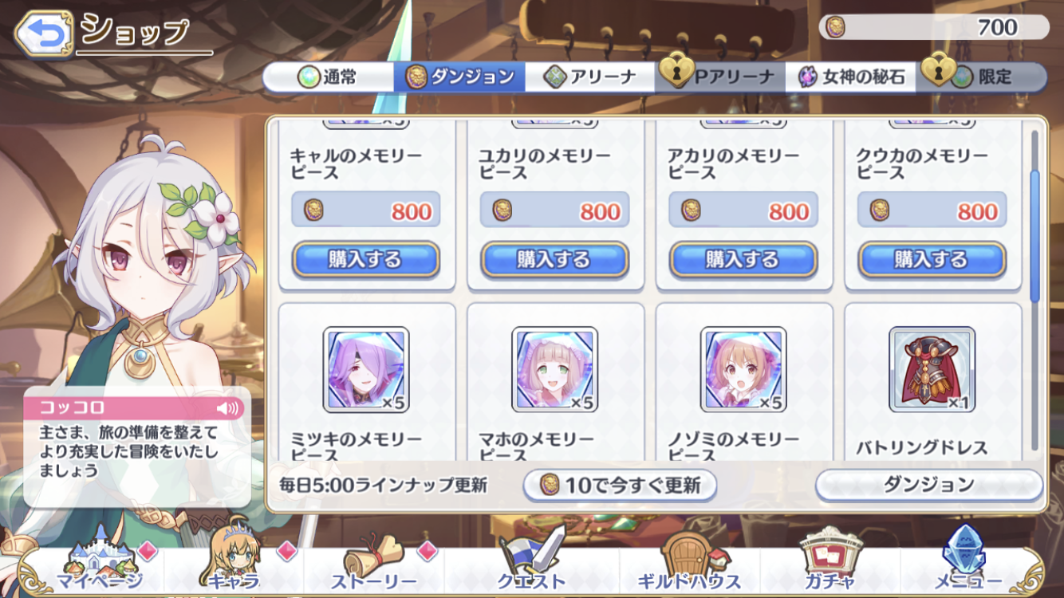1064x598 pixels.
Task: Select the アリーナ shop tab
Action: [x=590, y=77]
